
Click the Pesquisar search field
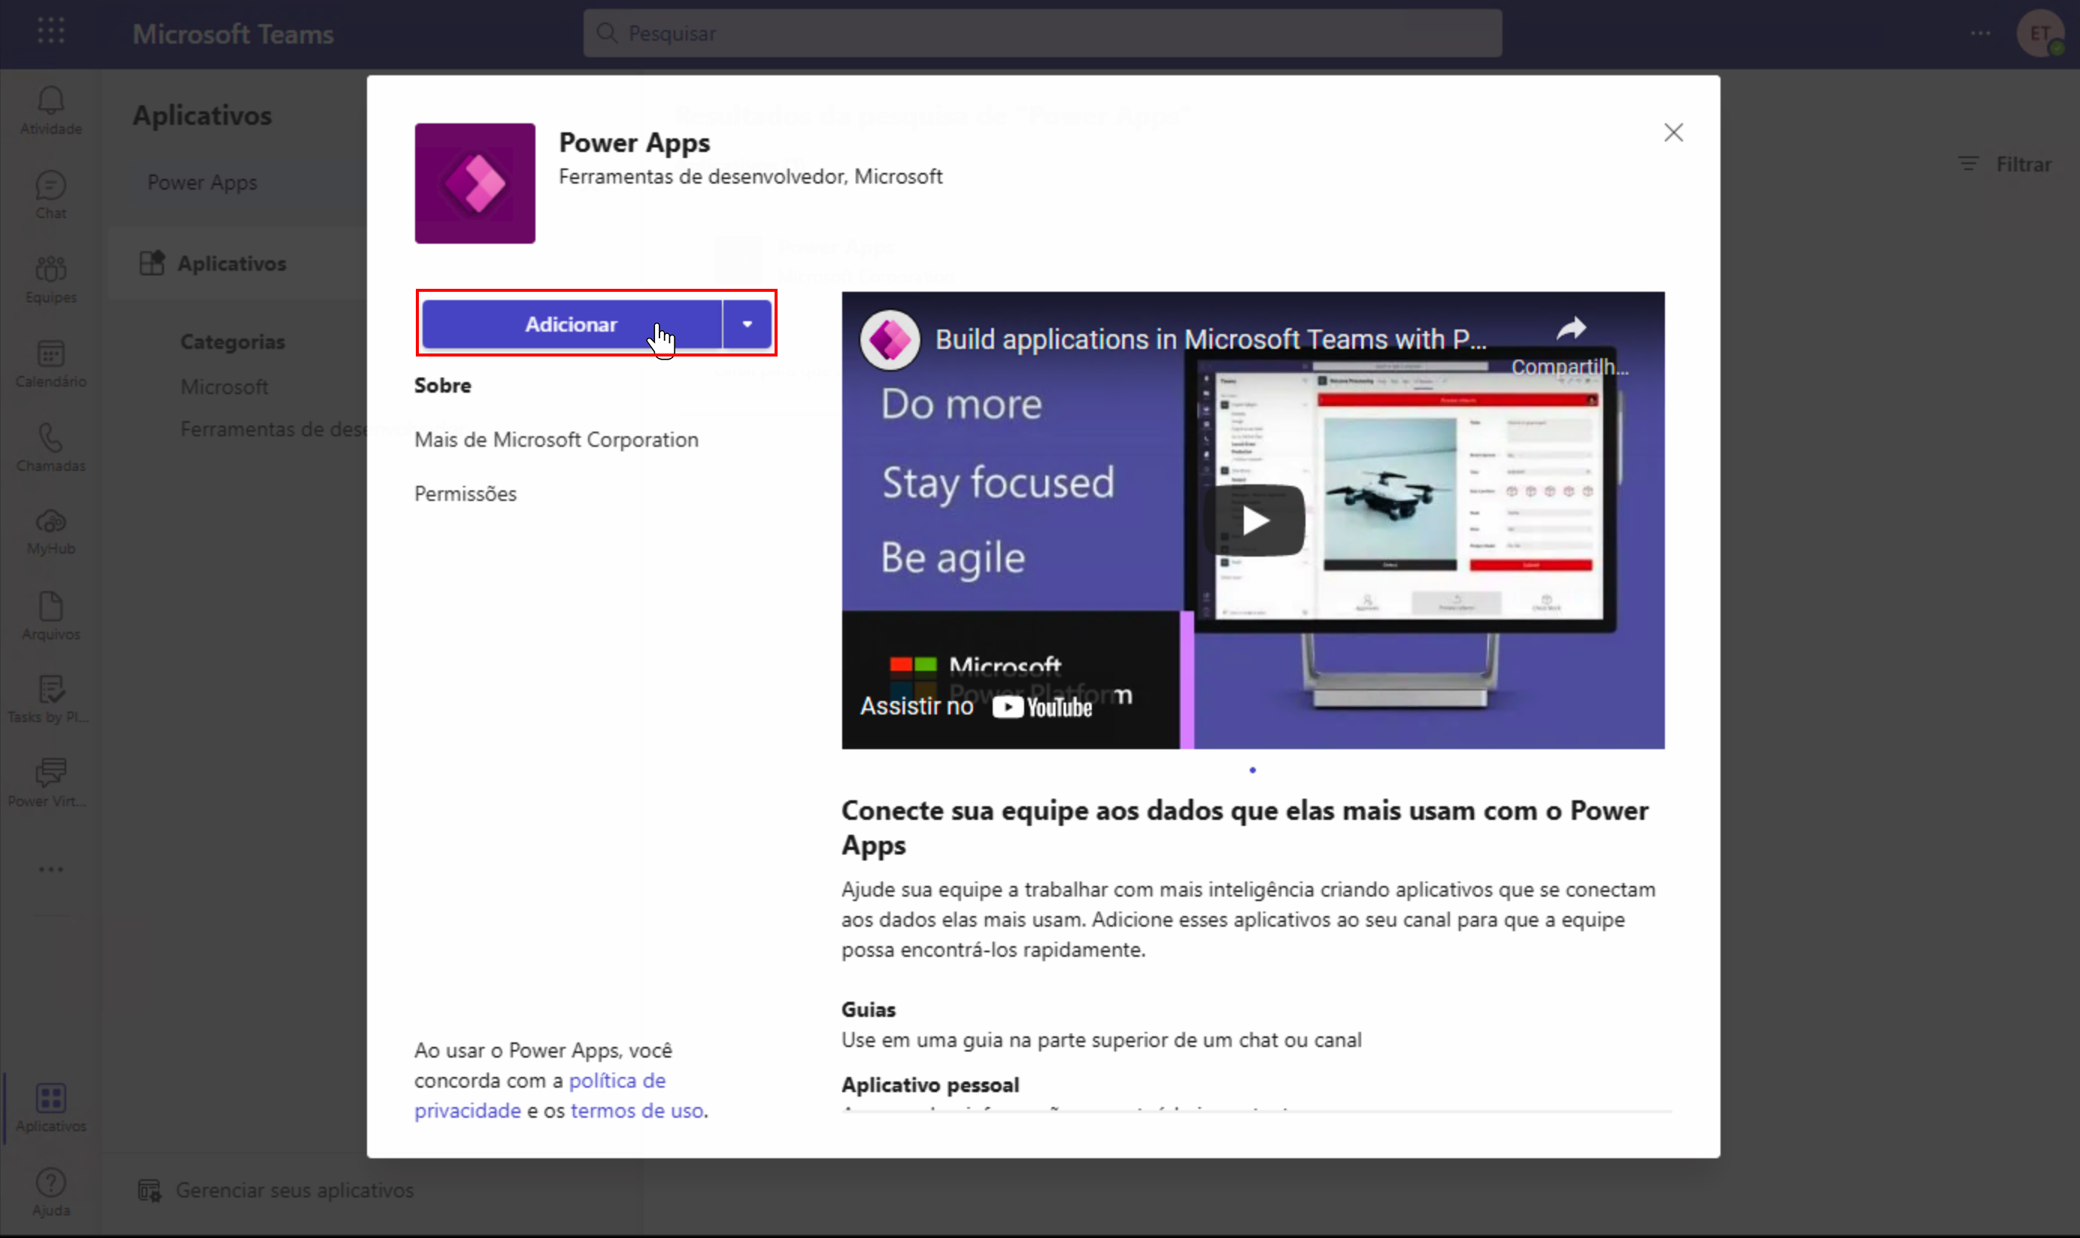1042,33
